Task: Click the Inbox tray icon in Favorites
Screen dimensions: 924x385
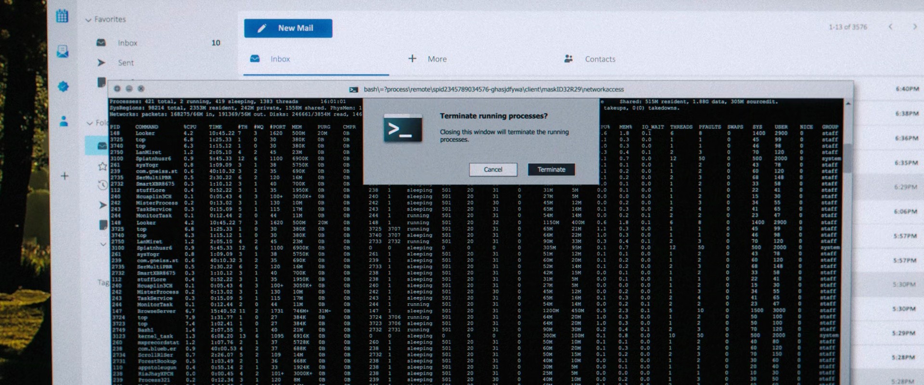Action: pos(101,43)
